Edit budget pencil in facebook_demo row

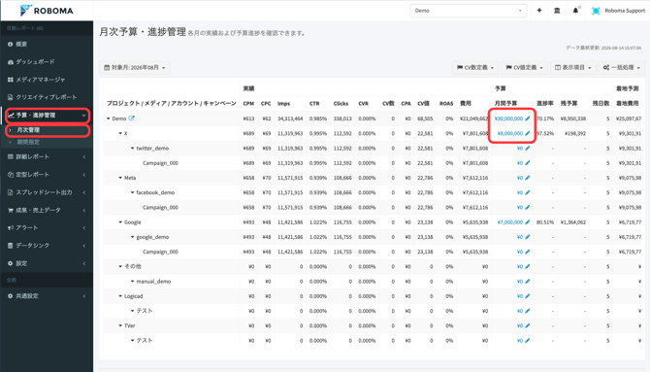point(528,192)
